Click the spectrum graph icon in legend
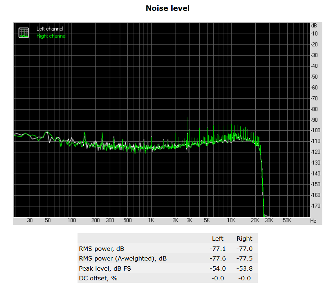The image size is (331, 289). click(x=24, y=33)
